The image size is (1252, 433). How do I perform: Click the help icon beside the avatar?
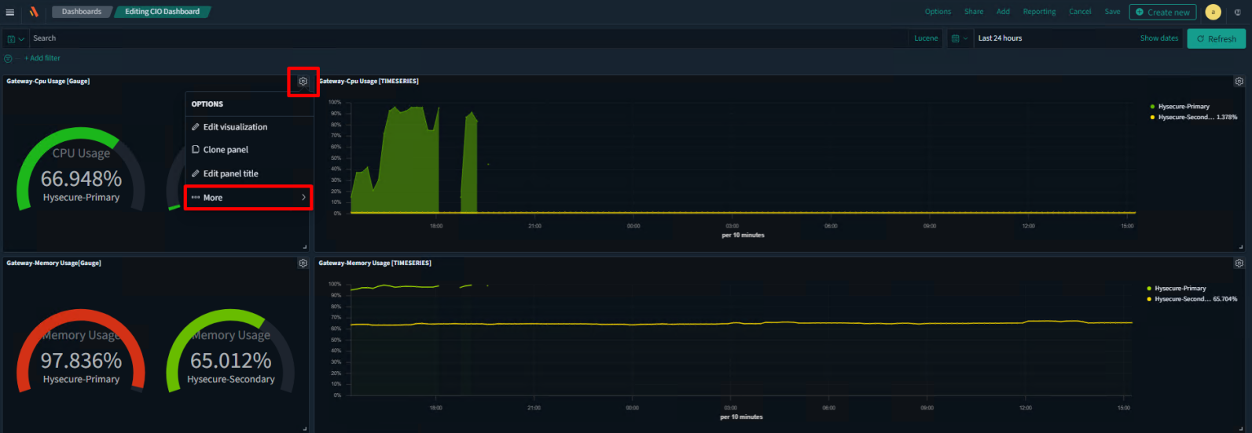click(1239, 12)
